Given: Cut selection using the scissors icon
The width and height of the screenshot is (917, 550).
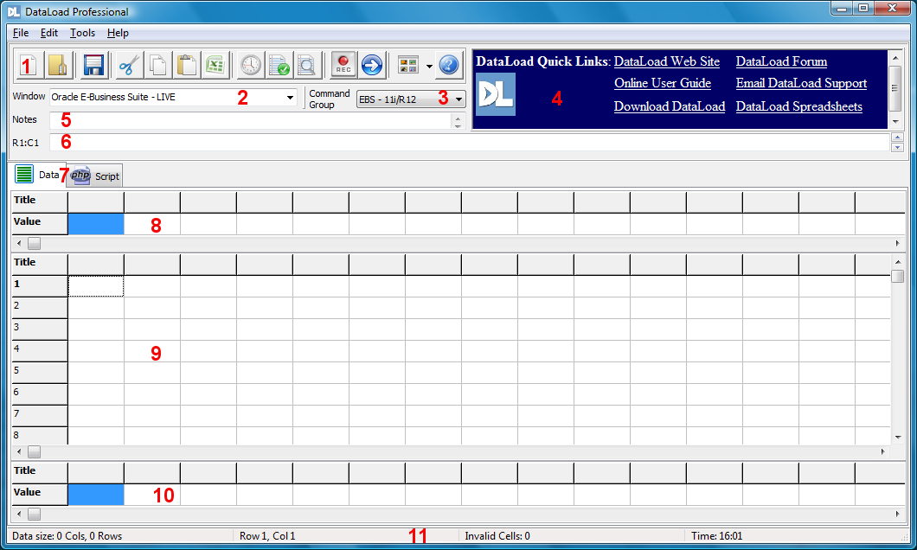Looking at the screenshot, I should pos(129,65).
